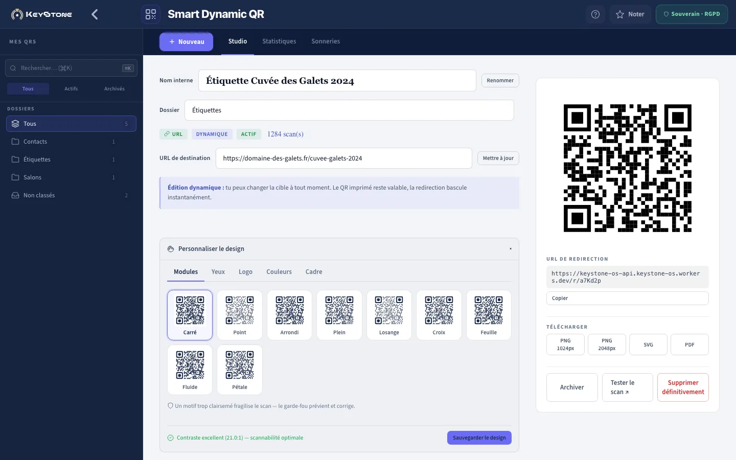Click the Mettre à jour button
736x460 pixels.
point(498,158)
